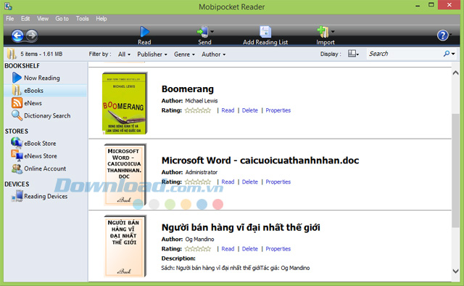This screenshot has height=286, width=464.
Task: Open the All filter dropdown
Action: click(124, 54)
